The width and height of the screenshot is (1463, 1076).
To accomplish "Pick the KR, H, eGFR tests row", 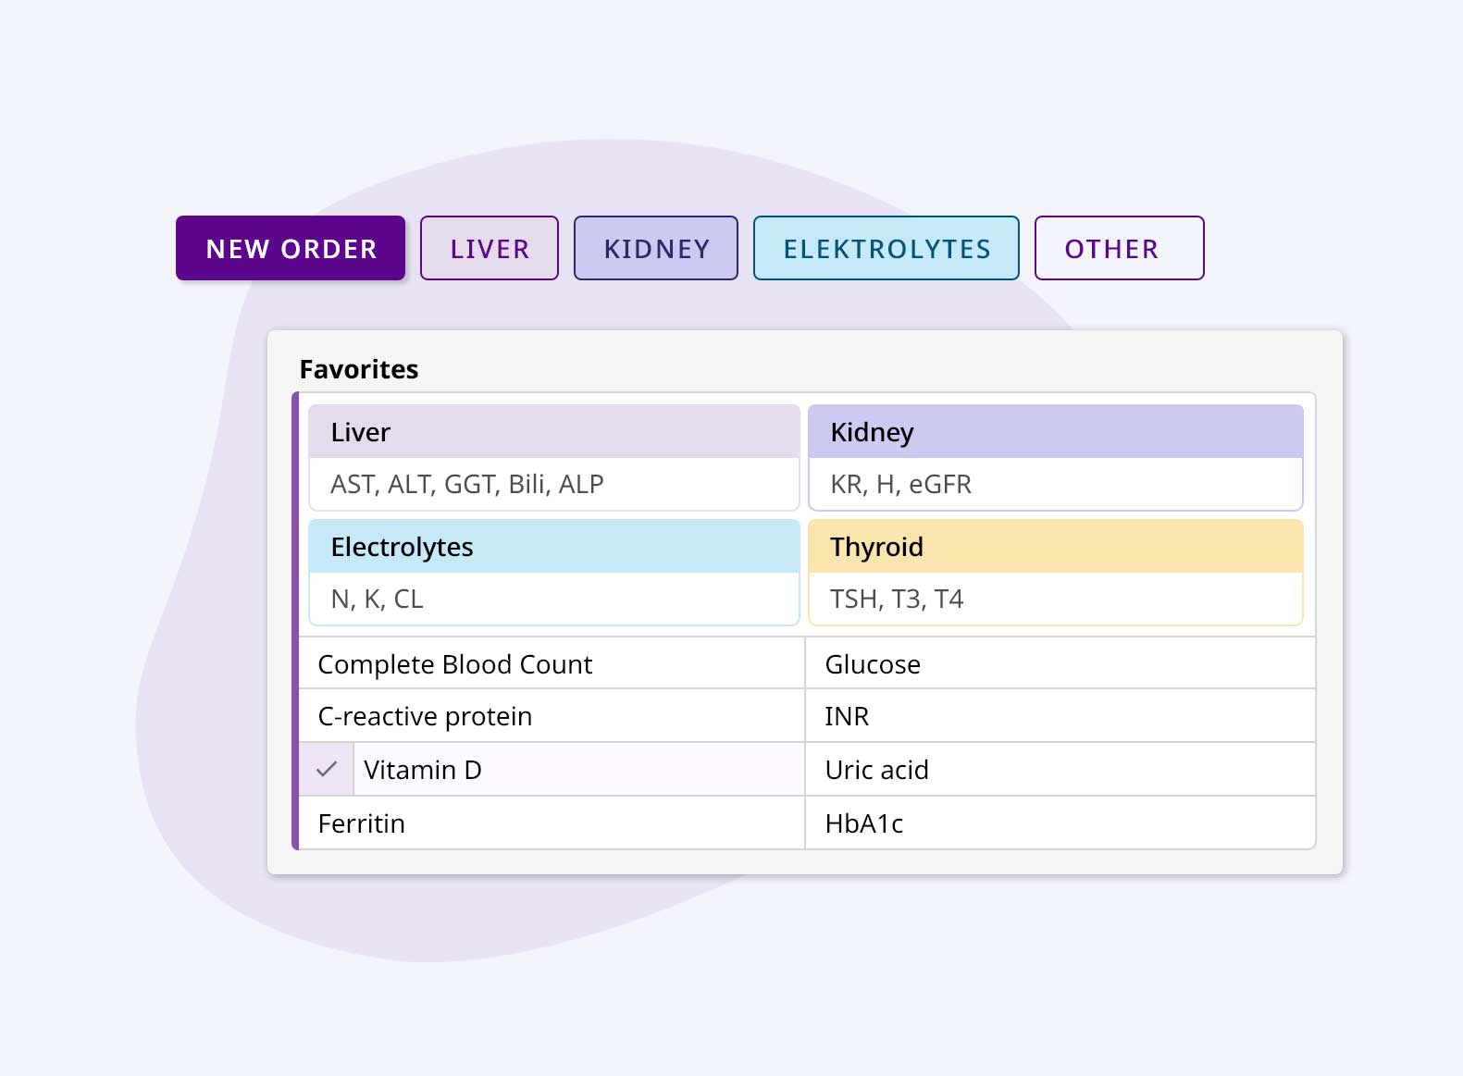I will pyautogui.click(x=1055, y=484).
